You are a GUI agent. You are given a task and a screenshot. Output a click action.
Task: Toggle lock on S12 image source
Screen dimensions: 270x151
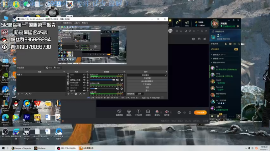coord(87,83)
